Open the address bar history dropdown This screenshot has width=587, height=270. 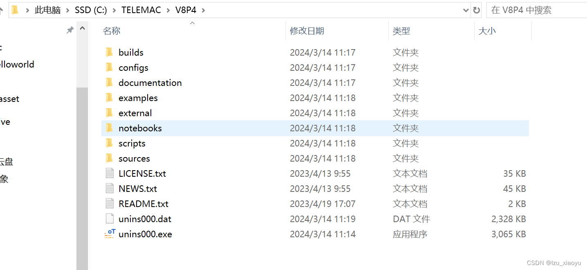coord(466,10)
